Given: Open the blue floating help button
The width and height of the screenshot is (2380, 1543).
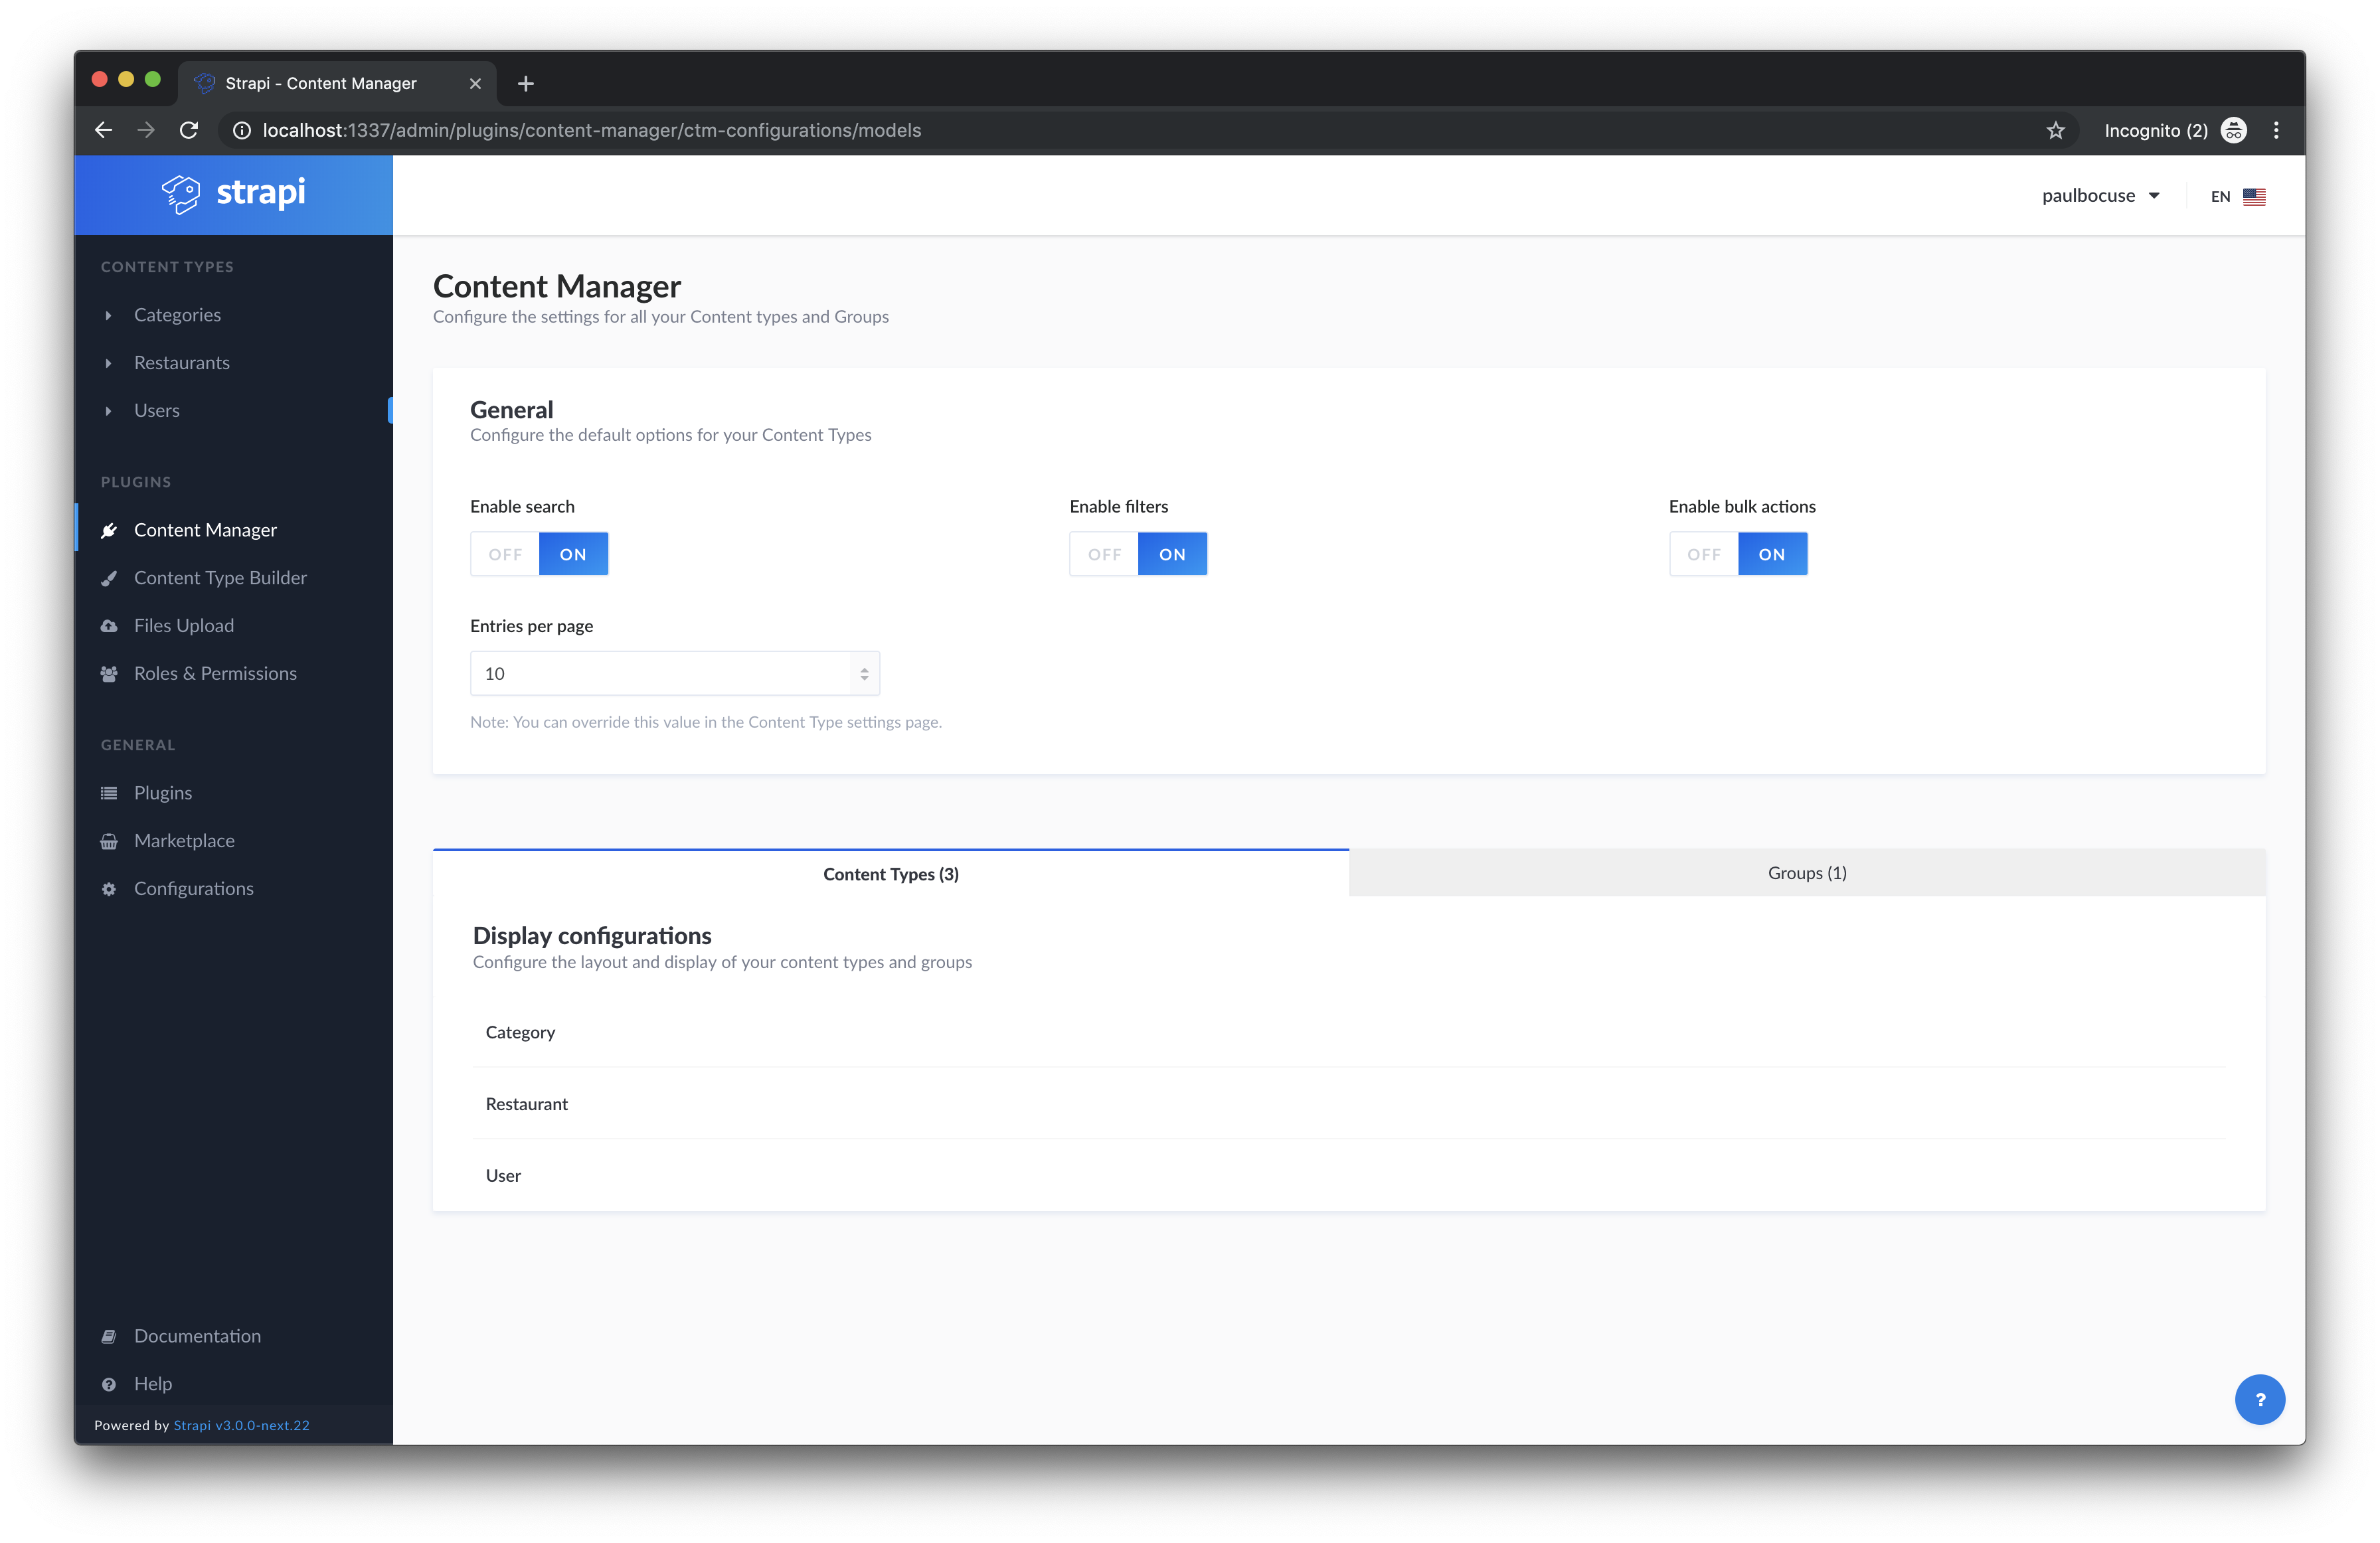Looking at the screenshot, I should 2259,1399.
